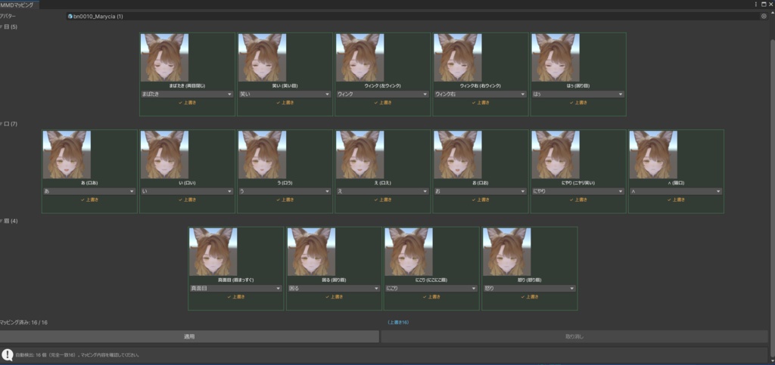Screen dimensions: 775x365
Task: Open the 怒り eyebrow dropdown
Action: (529, 288)
